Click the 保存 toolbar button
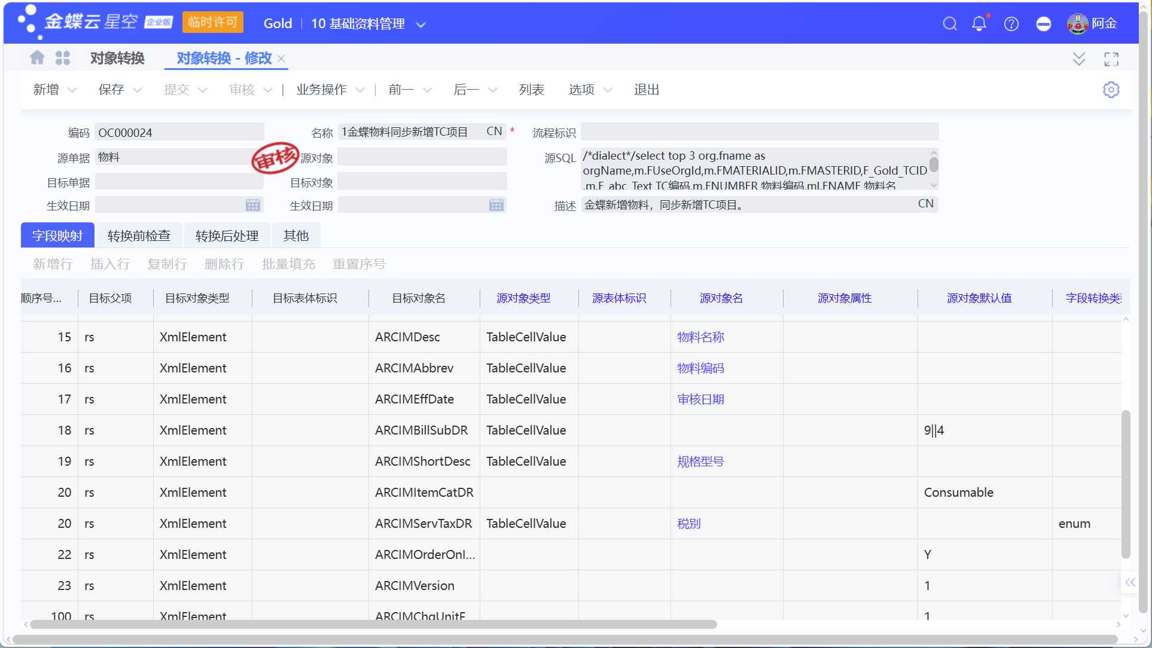1152x648 pixels. tap(111, 90)
